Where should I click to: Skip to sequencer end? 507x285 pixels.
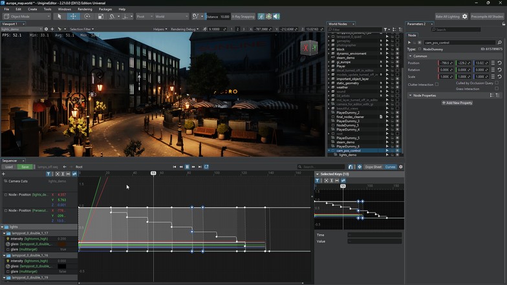200,167
